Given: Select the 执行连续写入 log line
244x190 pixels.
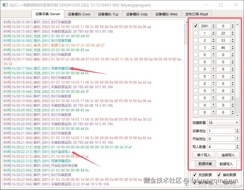Looking at the screenshot, I should pos(37,152).
